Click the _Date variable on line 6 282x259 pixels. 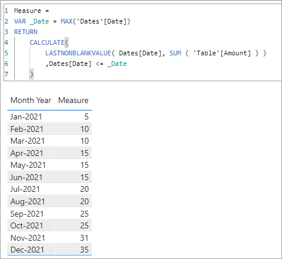click(117, 64)
